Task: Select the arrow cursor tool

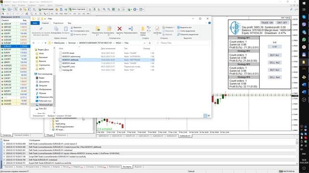Action: [x=3, y=13]
